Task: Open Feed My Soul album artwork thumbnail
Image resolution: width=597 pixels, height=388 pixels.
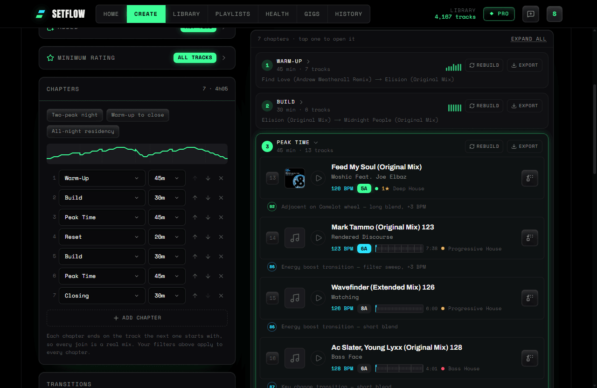Action: tap(295, 178)
